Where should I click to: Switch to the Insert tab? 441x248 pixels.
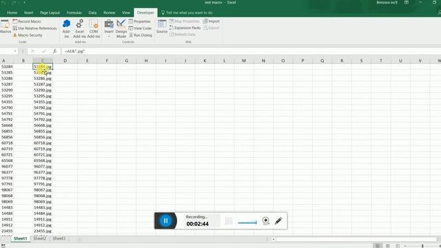click(x=29, y=12)
